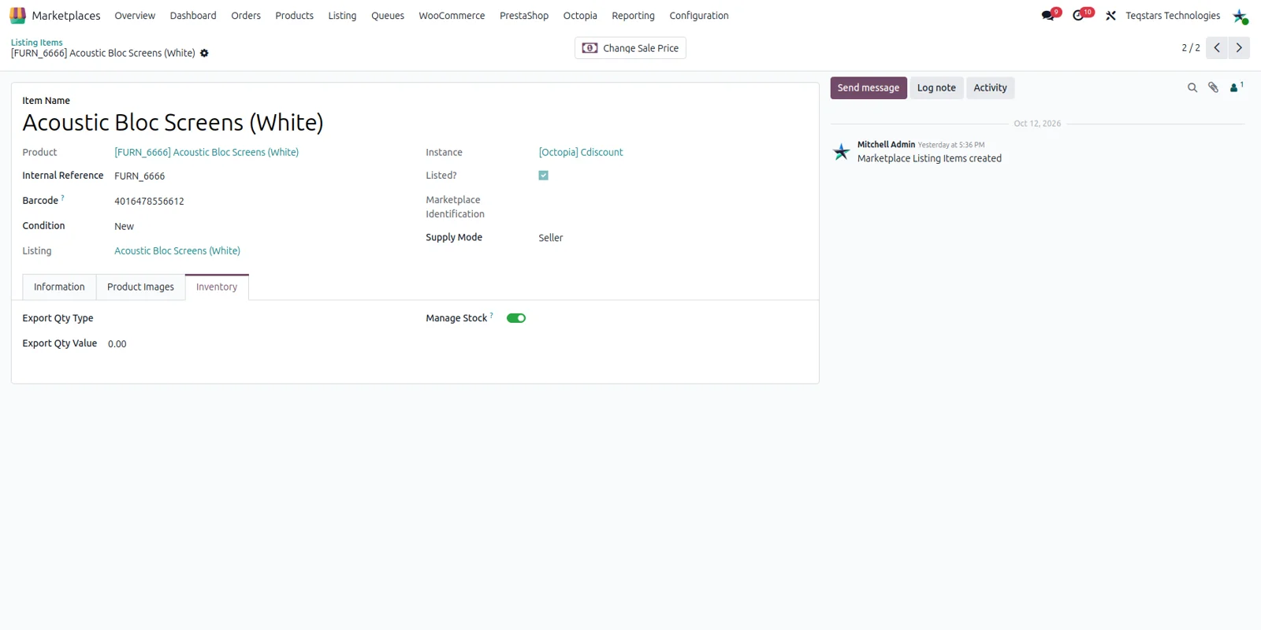The height and width of the screenshot is (630, 1261).
Task: Click the gear actions icon beside record title
Action: tap(204, 54)
